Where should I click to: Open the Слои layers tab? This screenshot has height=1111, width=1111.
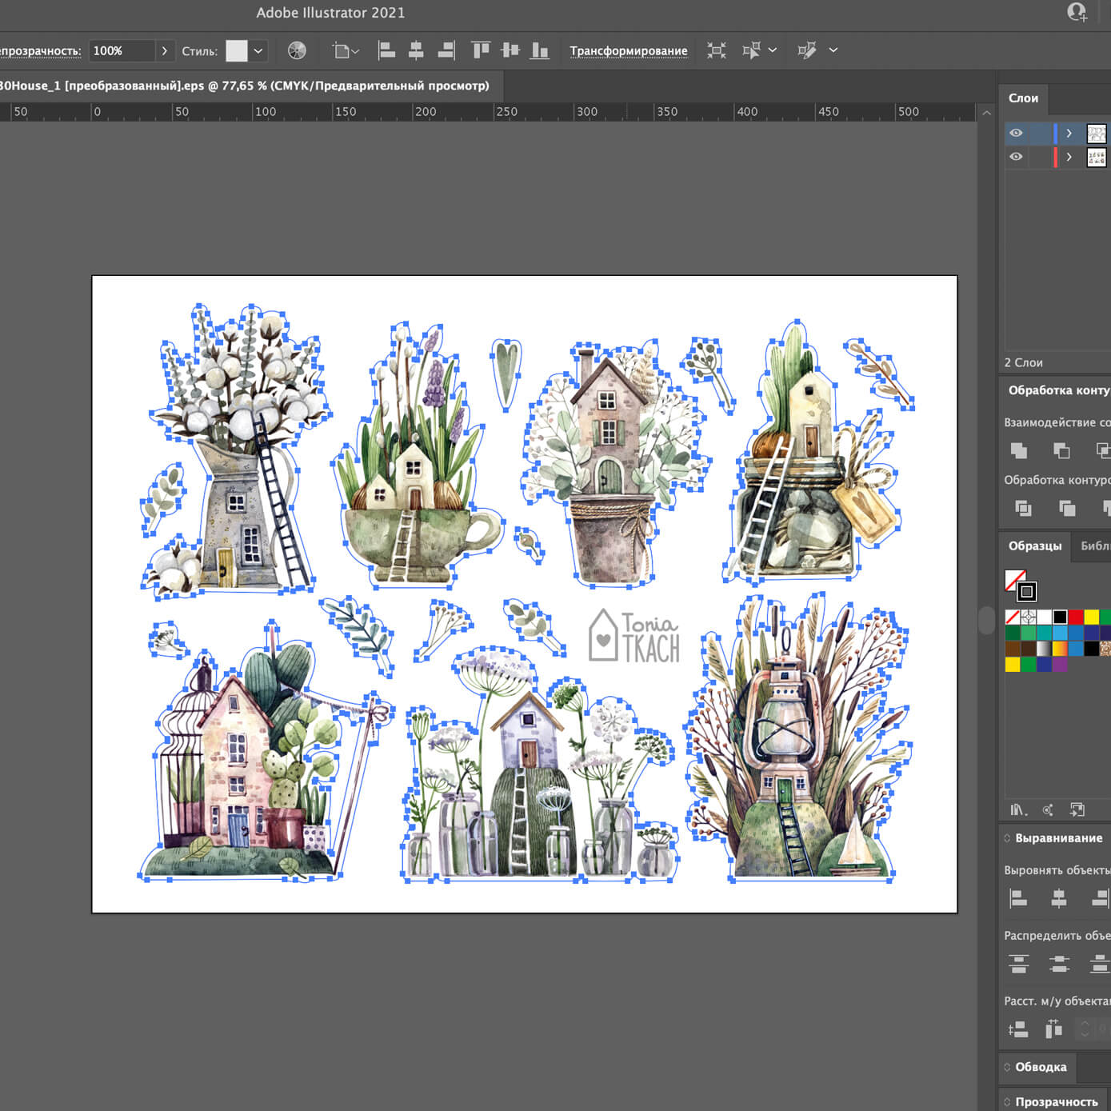point(1023,98)
